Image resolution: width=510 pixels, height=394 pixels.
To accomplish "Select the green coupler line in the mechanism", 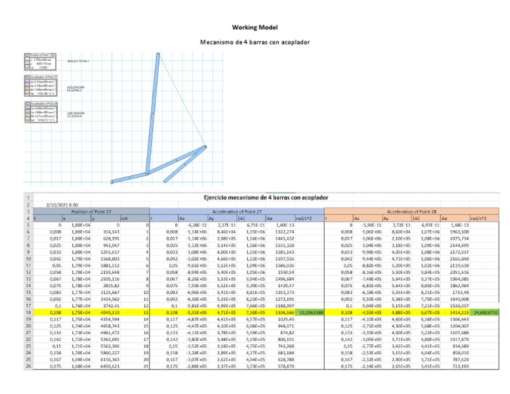I will pos(183,99).
